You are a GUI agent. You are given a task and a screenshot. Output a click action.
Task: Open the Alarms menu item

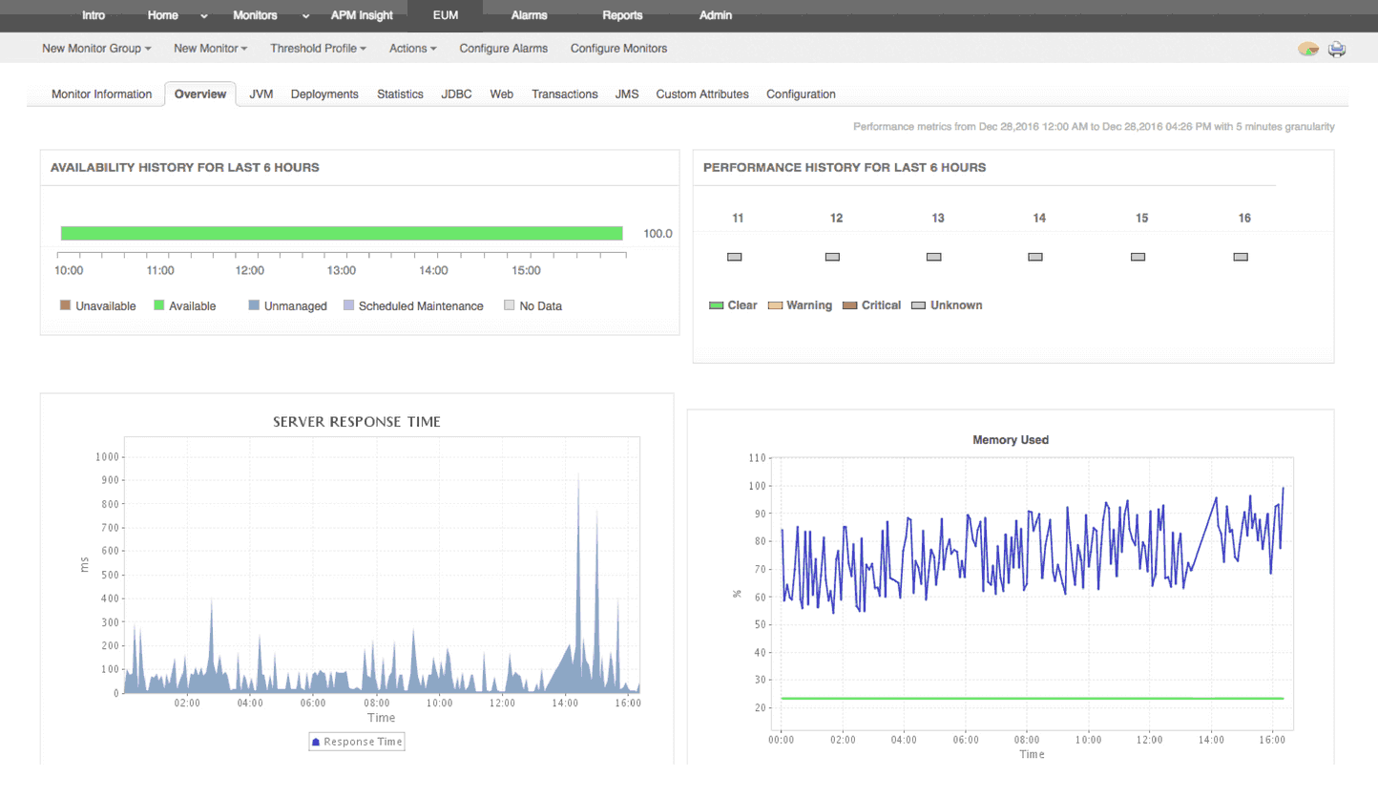pos(529,15)
